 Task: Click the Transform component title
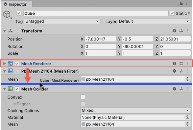point(32,31)
